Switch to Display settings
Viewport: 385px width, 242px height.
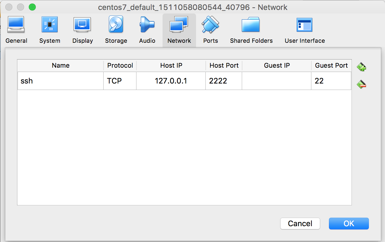(x=82, y=30)
